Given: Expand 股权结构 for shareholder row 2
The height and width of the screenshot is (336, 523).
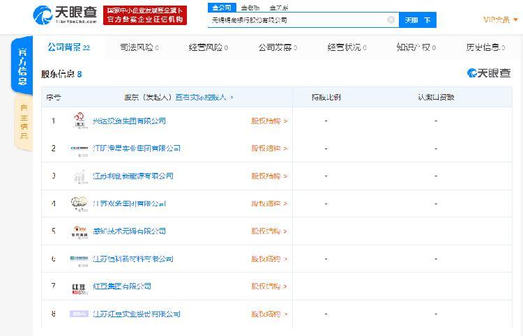Looking at the screenshot, I should tap(269, 148).
